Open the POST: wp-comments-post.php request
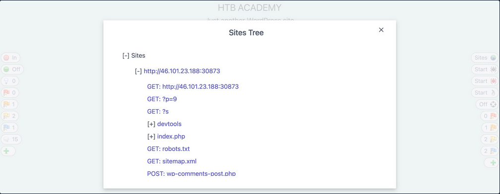The width and height of the screenshot is (500, 194). [191, 174]
